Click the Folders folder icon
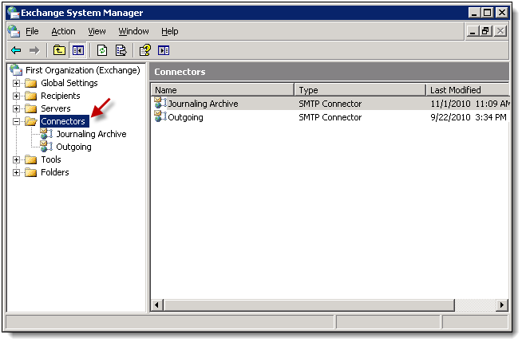526x346 pixels. point(31,172)
